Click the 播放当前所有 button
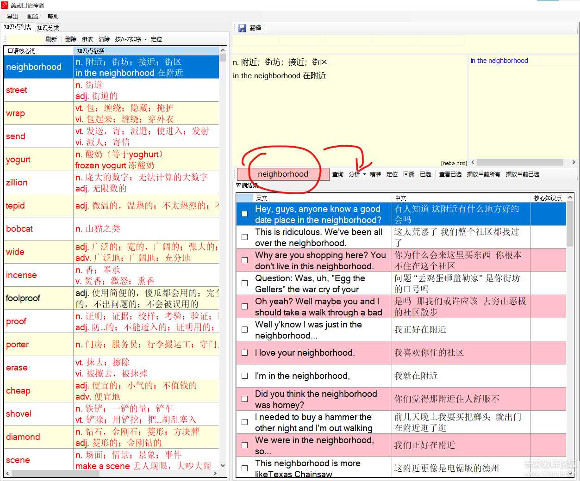This screenshot has width=580, height=481. 483,174
